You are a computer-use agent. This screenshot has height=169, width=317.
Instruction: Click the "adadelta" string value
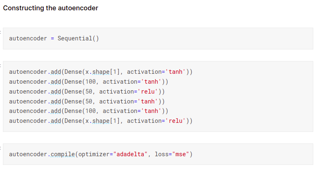click(130, 155)
